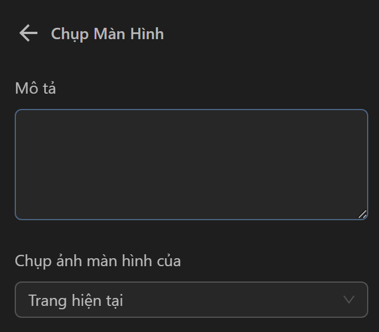Click the header text next to the back arrow
This screenshot has width=379, height=332.
pyautogui.click(x=107, y=34)
